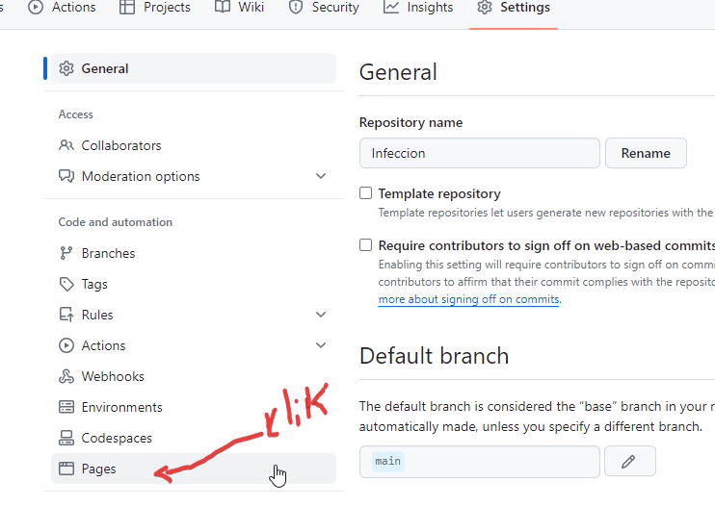Click the server icon next to Environments
715x507 pixels.
66,407
